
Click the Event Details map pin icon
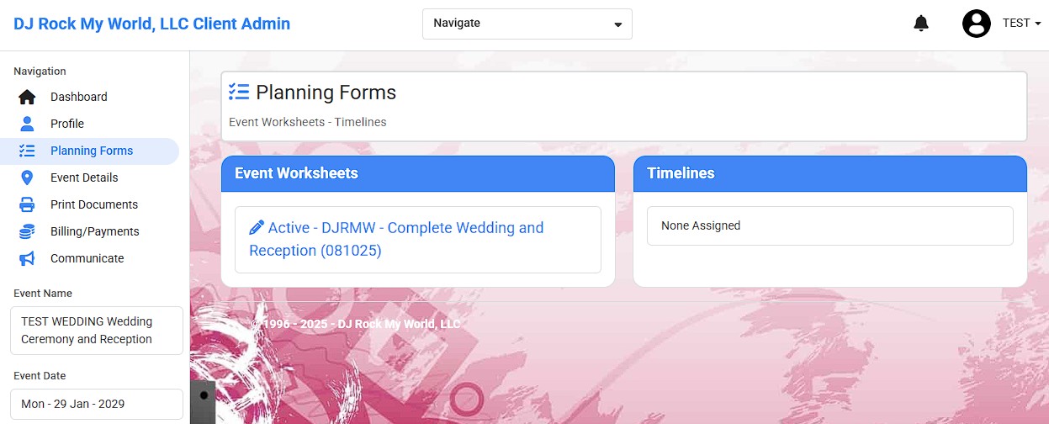pos(27,178)
